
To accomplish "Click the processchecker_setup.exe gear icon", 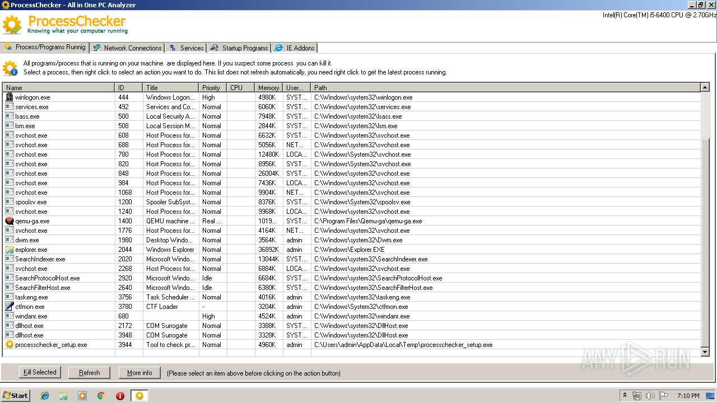I will click(x=9, y=345).
